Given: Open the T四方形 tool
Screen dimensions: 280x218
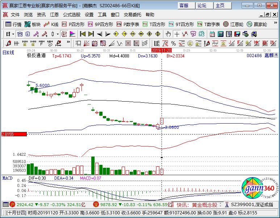Looking at the screenshot, I should click(154, 24).
